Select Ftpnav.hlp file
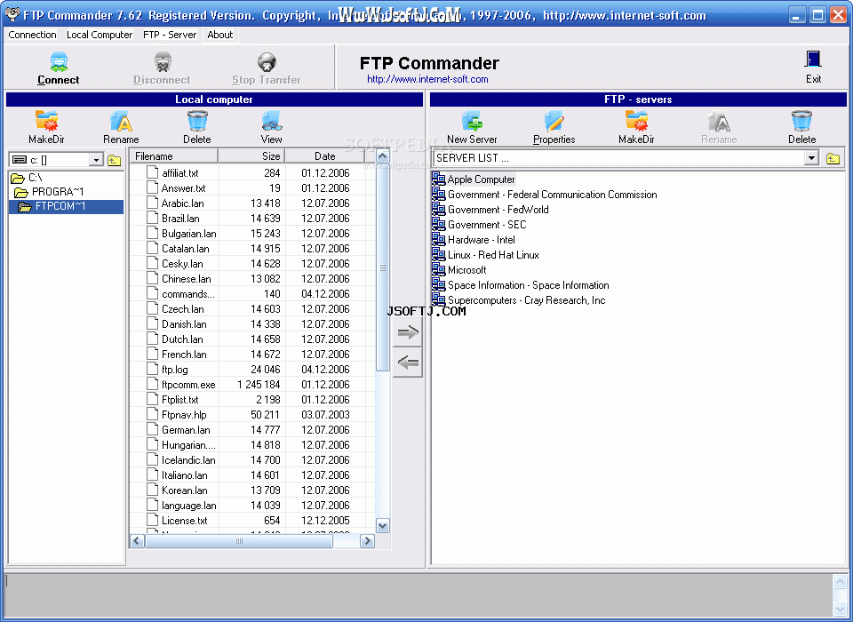The width and height of the screenshot is (853, 622). (184, 415)
